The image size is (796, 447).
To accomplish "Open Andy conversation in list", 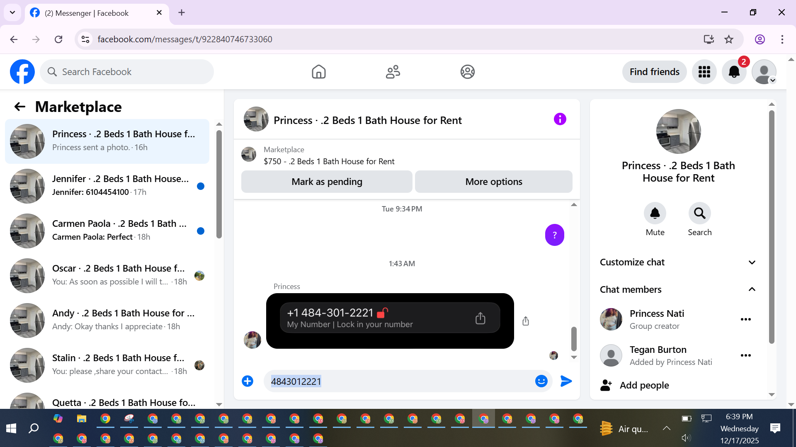I will click(x=107, y=321).
